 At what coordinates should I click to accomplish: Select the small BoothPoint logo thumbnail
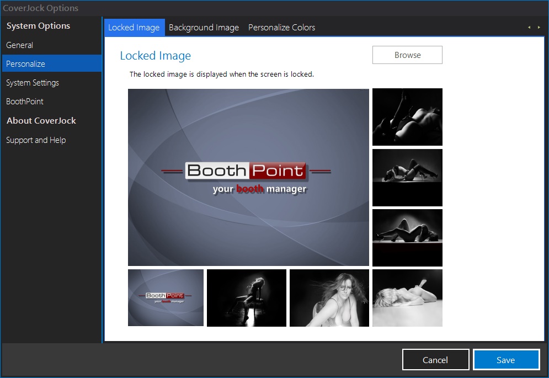166,298
